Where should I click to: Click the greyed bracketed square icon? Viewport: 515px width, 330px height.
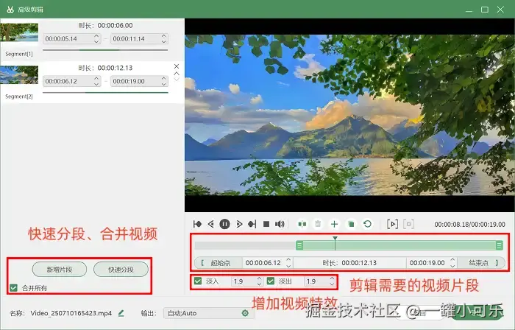click(408, 224)
